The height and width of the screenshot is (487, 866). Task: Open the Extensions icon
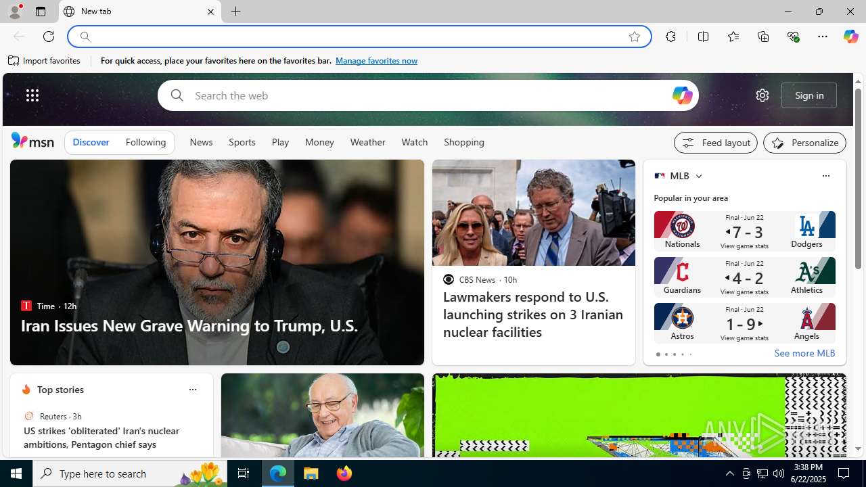(x=670, y=37)
